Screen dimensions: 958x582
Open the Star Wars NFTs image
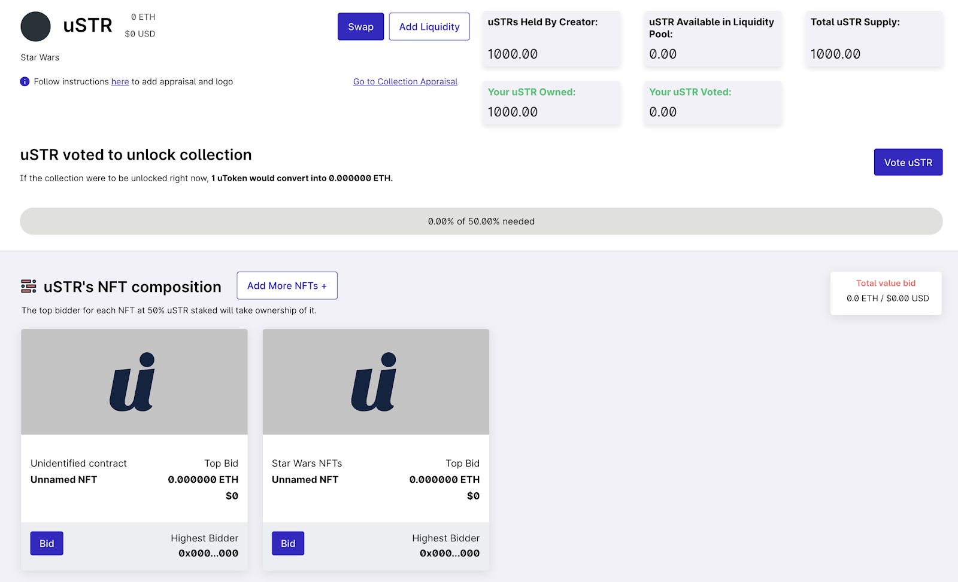pos(376,382)
